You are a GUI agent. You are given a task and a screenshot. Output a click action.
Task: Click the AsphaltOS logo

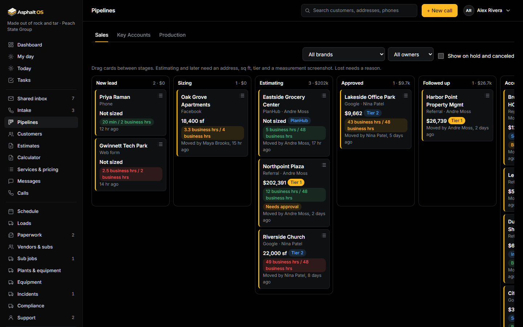pyautogui.click(x=25, y=12)
